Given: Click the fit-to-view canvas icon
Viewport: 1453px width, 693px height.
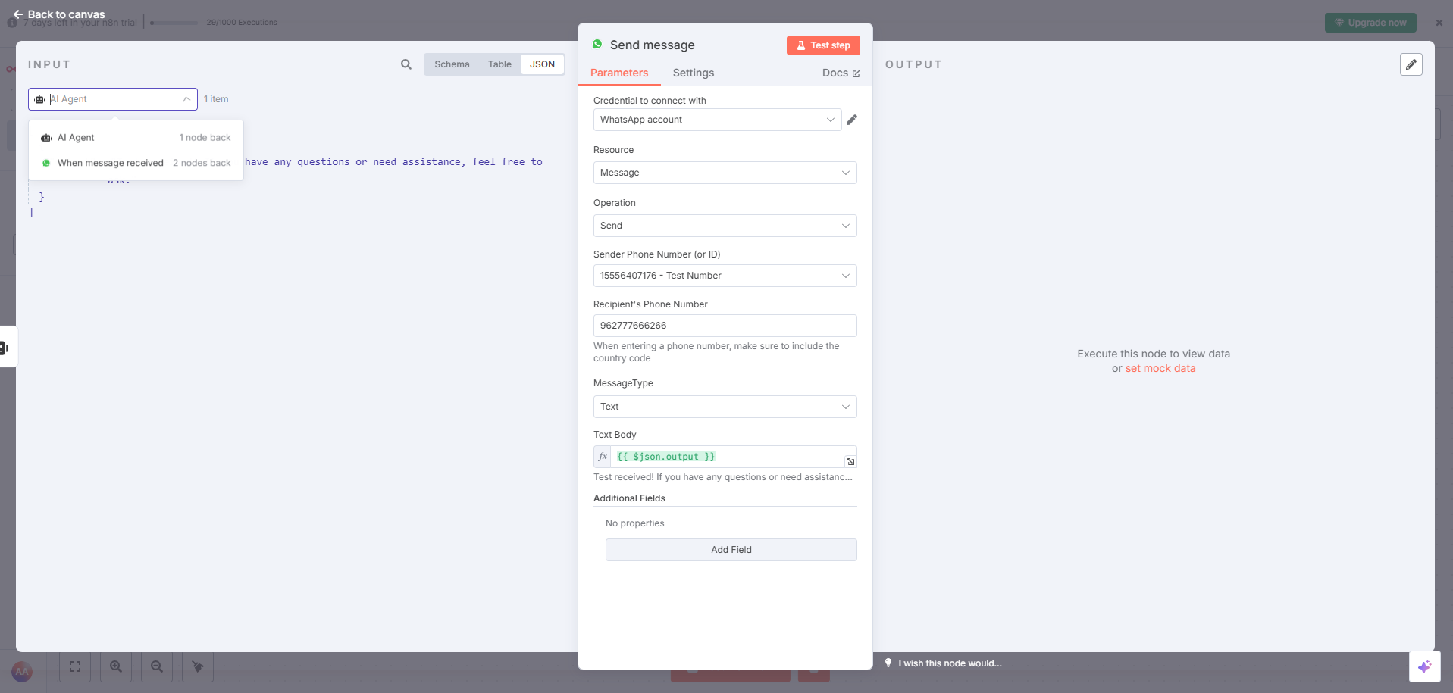Looking at the screenshot, I should (x=75, y=666).
